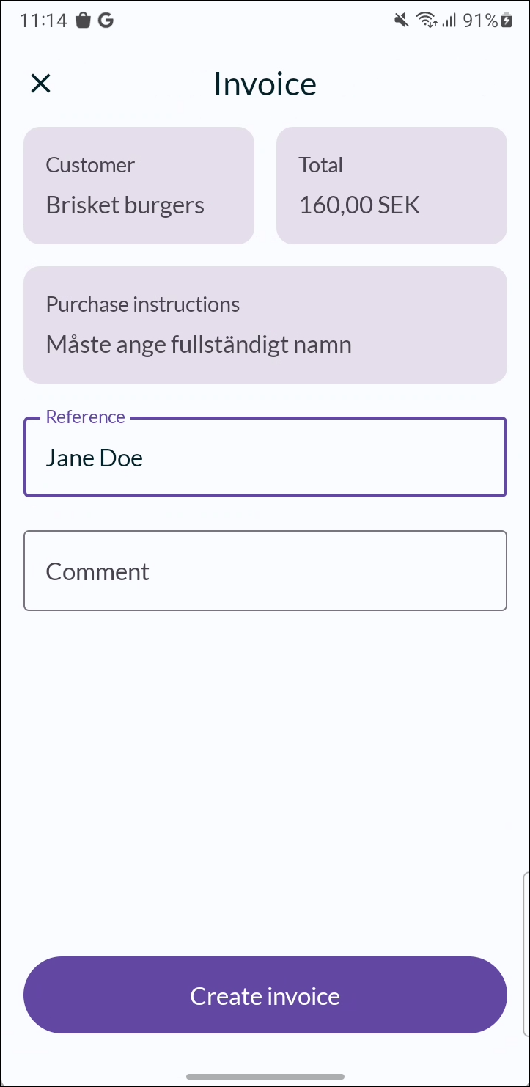
Task: Tap the Google G status bar icon
Action: pyautogui.click(x=106, y=21)
